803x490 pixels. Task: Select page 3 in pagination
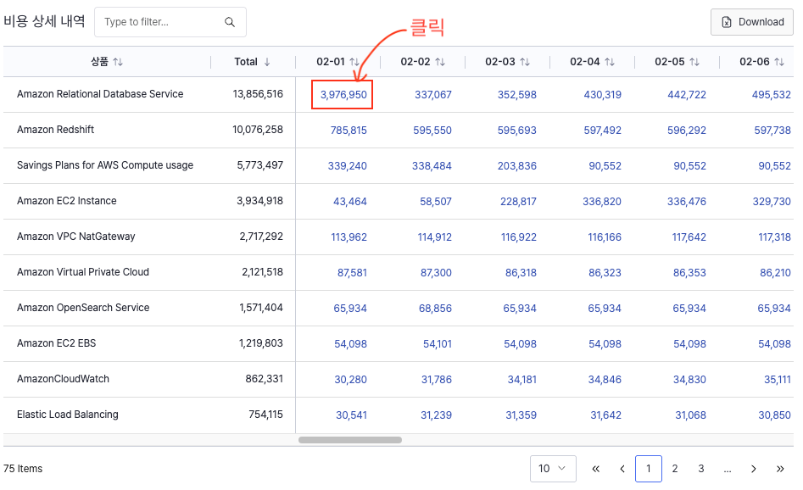click(x=701, y=469)
